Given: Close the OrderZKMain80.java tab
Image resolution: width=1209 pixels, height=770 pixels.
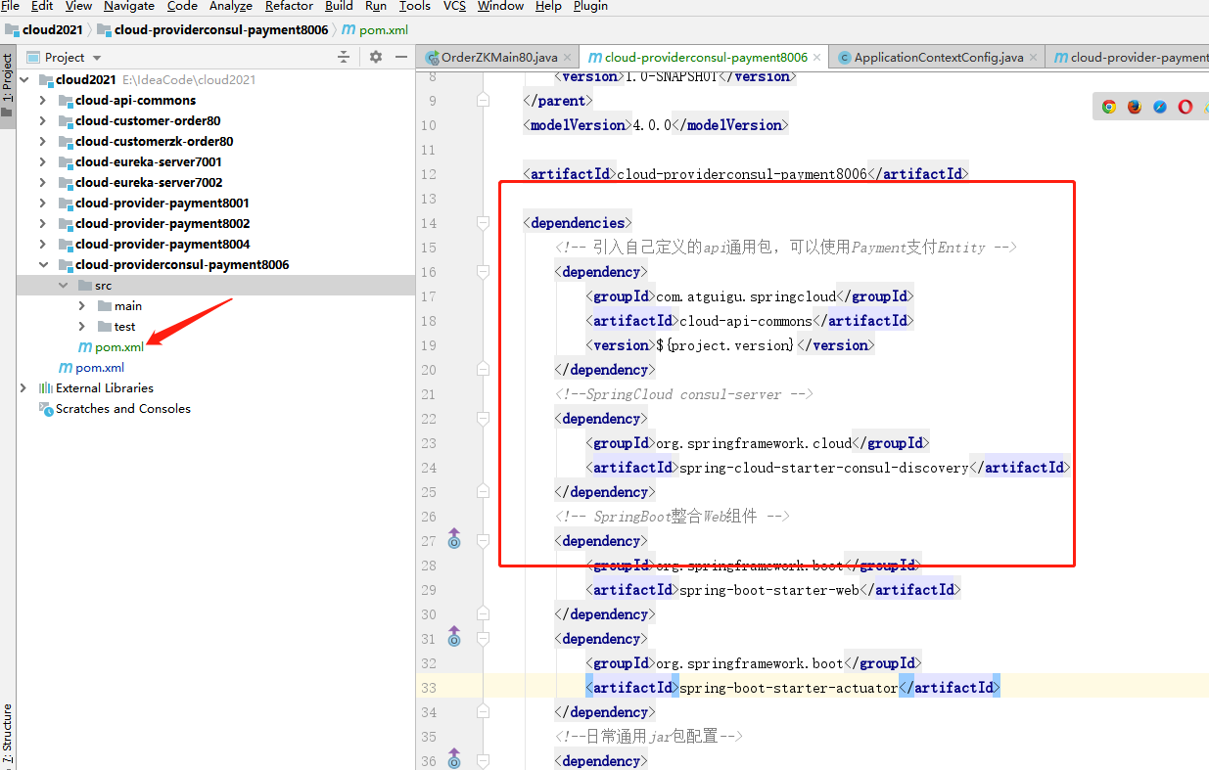Looking at the screenshot, I should point(569,58).
